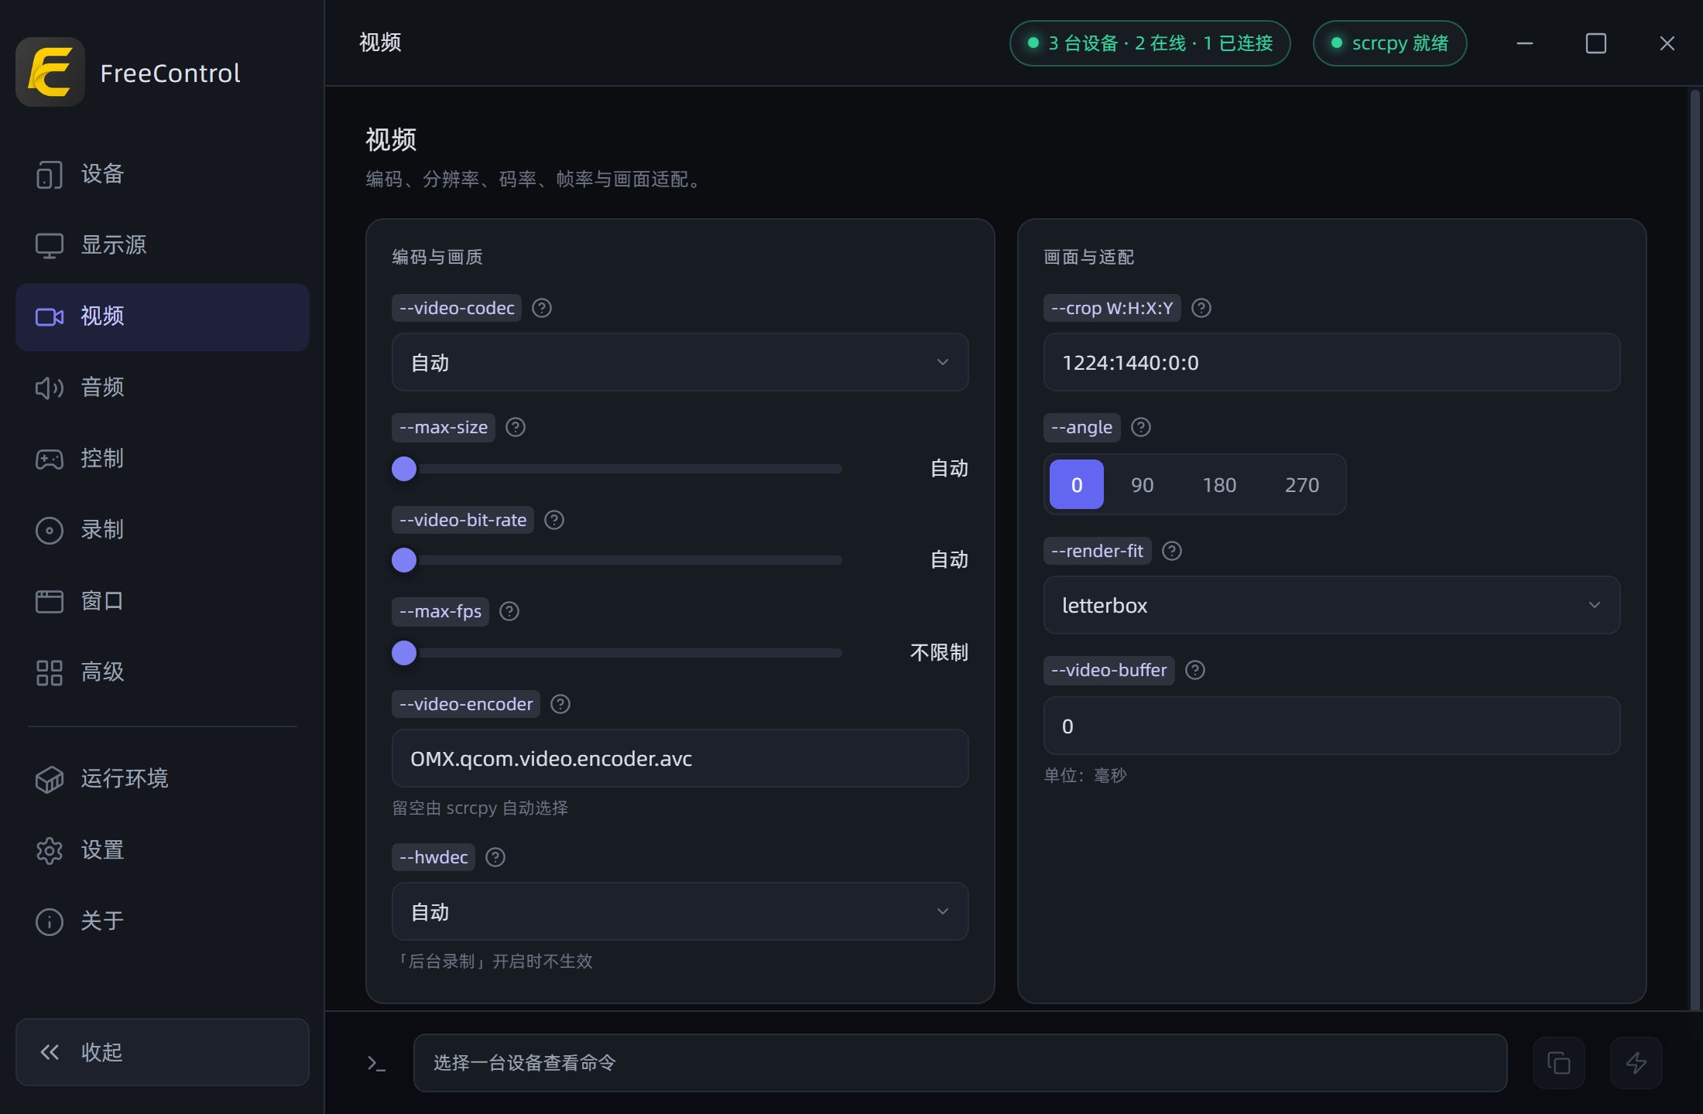Image resolution: width=1703 pixels, height=1114 pixels.
Task: Click the 不限制 value of max-fps
Action: click(x=939, y=653)
